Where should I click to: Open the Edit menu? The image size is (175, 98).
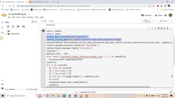click(x=13, y=17)
